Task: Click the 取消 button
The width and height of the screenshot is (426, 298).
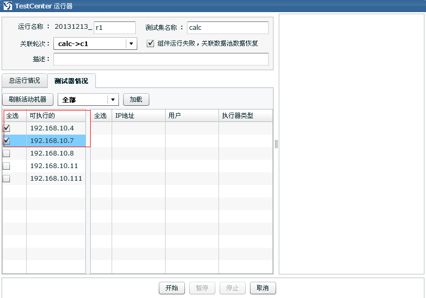Action: tap(263, 288)
